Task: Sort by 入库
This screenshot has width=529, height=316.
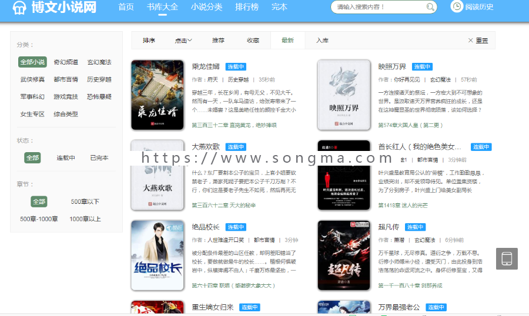Action: 322,41
